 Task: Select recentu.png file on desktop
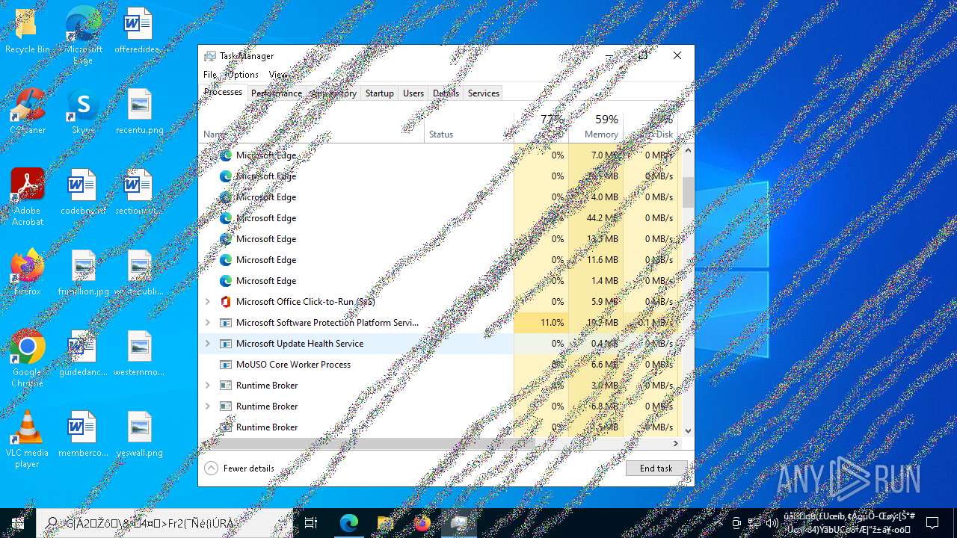tap(140, 112)
